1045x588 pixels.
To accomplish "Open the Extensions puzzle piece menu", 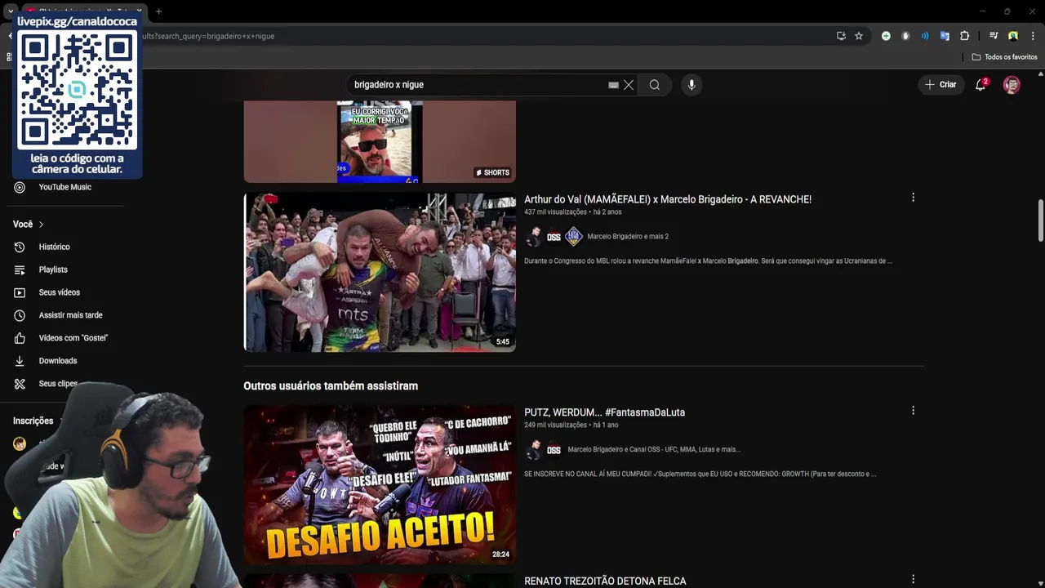I will 964,36.
